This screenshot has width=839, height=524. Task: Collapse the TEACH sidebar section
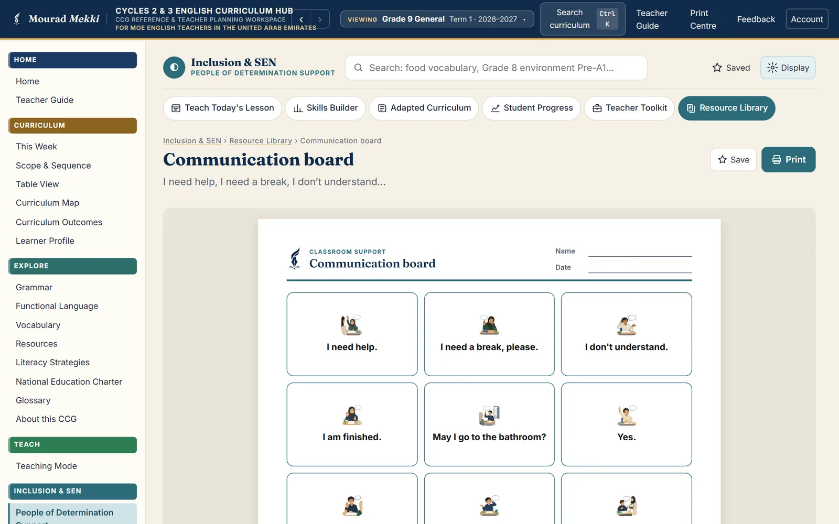(x=73, y=444)
